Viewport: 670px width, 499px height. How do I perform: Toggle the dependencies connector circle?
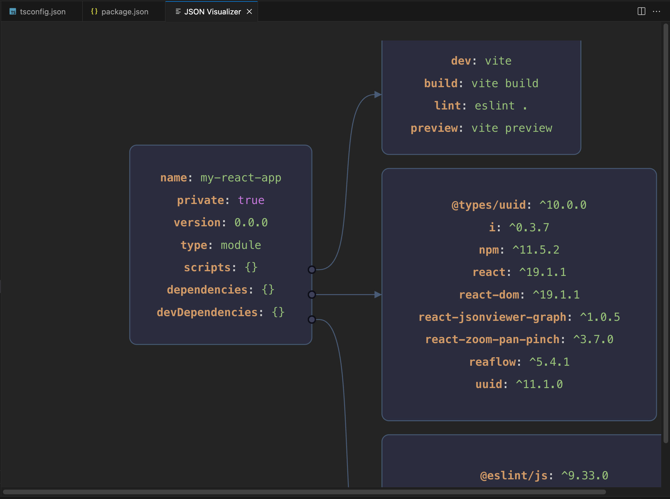[x=312, y=294]
